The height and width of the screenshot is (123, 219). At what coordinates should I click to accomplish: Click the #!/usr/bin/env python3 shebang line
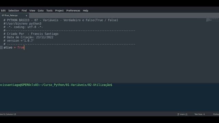tap(22, 24)
